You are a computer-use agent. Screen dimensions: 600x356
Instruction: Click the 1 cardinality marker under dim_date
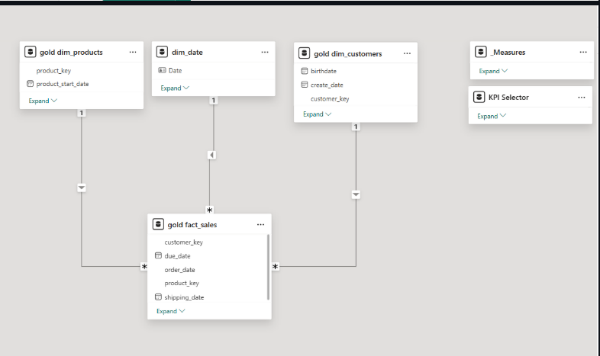(214, 101)
